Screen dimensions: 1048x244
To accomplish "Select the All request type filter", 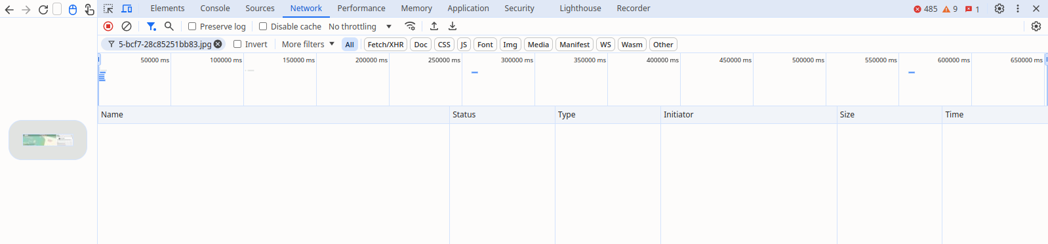I will (x=350, y=45).
